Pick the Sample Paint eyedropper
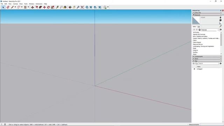 [220, 26]
